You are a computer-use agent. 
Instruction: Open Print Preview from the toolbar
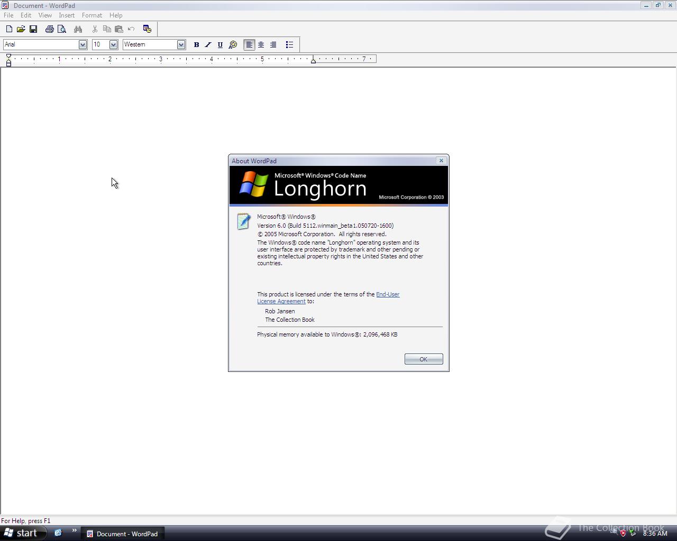point(62,29)
